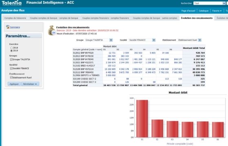Switch to Comptes de trésorerie tab
The image size is (228, 146).
click(x=15, y=18)
